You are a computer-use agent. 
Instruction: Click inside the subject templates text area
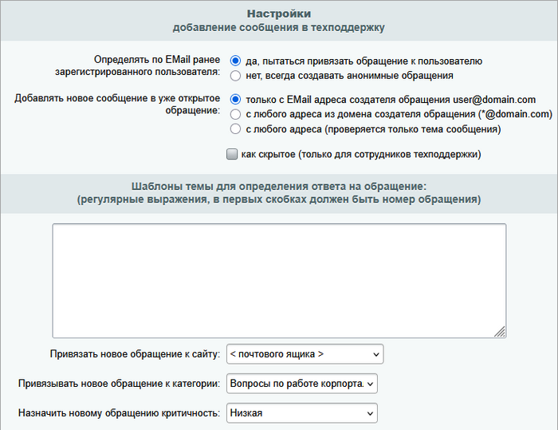tap(279, 281)
